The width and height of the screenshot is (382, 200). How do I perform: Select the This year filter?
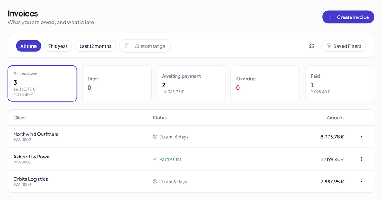coord(58,46)
